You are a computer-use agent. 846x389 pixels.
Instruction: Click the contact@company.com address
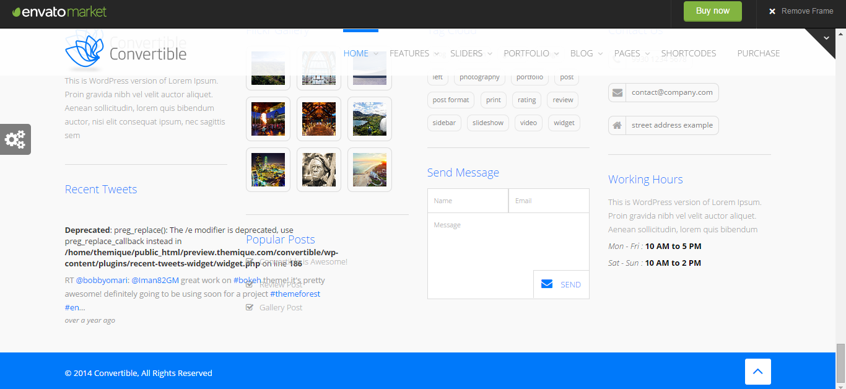(672, 92)
